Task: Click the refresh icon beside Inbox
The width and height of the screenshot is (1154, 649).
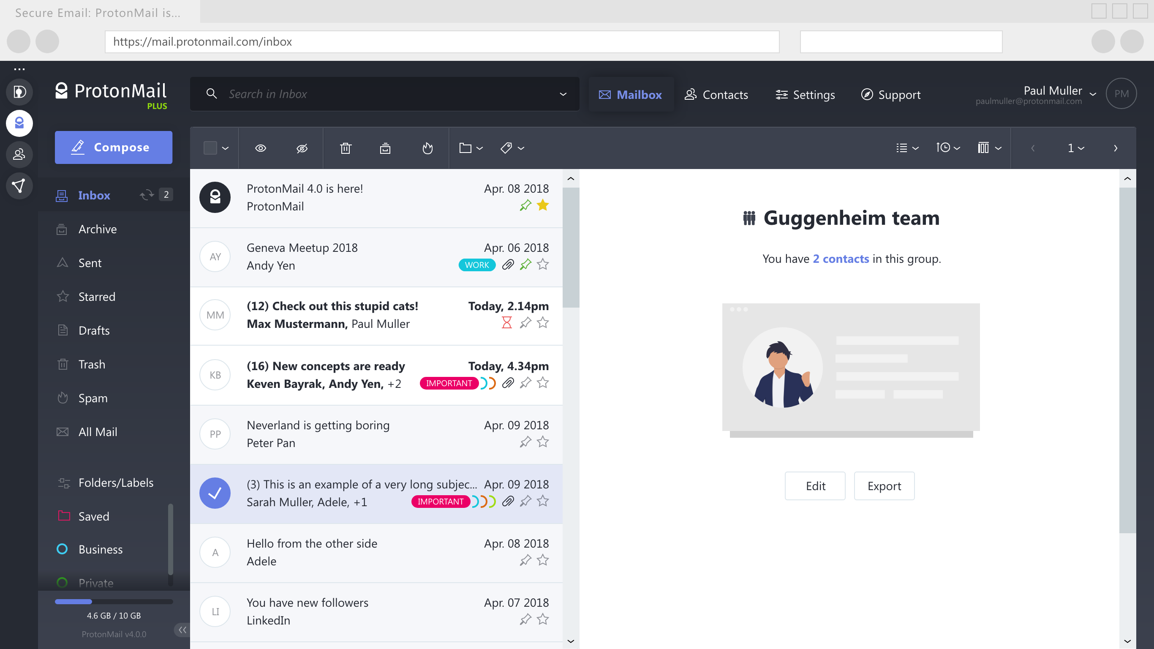Action: pyautogui.click(x=147, y=195)
